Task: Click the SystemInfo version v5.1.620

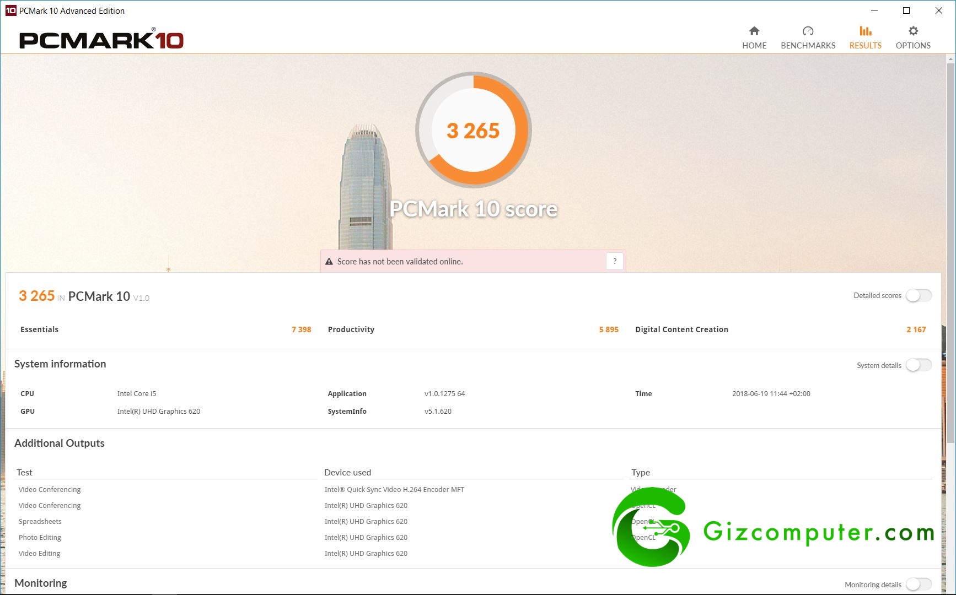Action: 438,411
